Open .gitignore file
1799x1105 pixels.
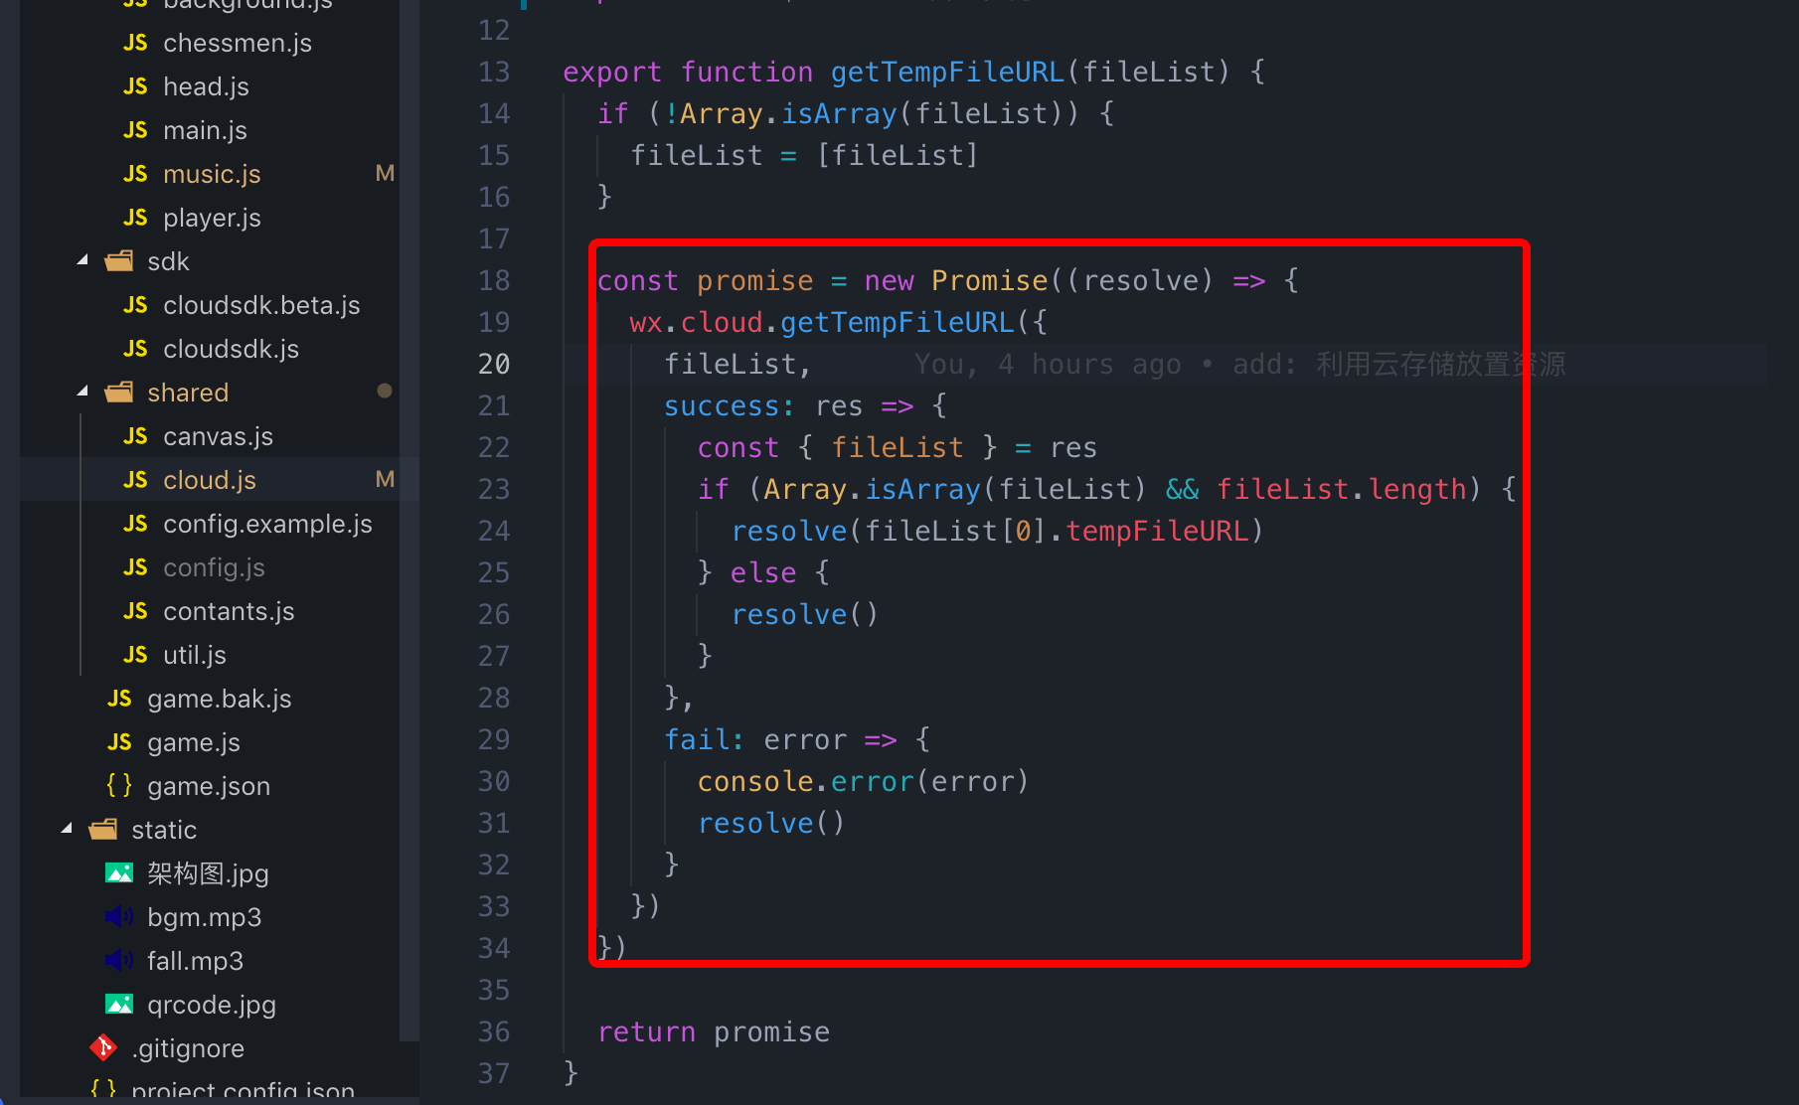(188, 1048)
